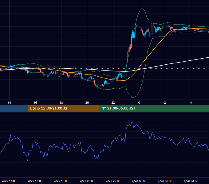
Task: Click the 4/27 20:00 label on the indicator axis
Action: pyautogui.click(x=87, y=181)
